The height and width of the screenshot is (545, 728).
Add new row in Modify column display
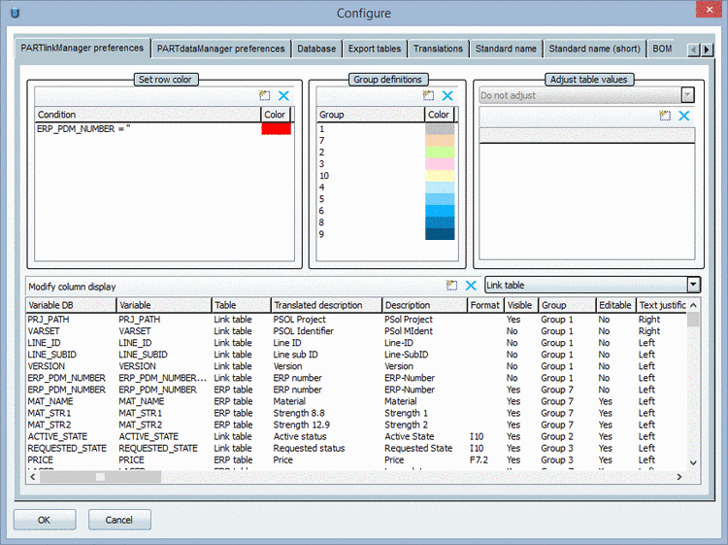[451, 286]
